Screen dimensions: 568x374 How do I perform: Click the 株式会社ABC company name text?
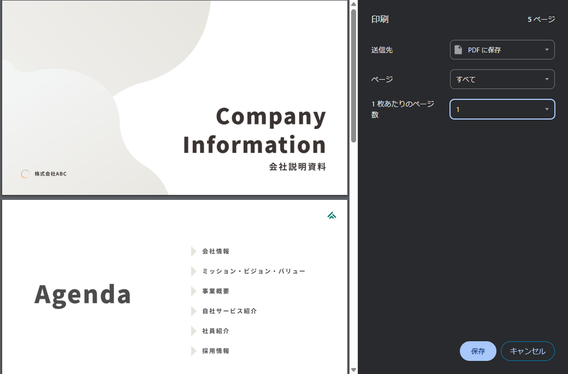click(x=50, y=174)
